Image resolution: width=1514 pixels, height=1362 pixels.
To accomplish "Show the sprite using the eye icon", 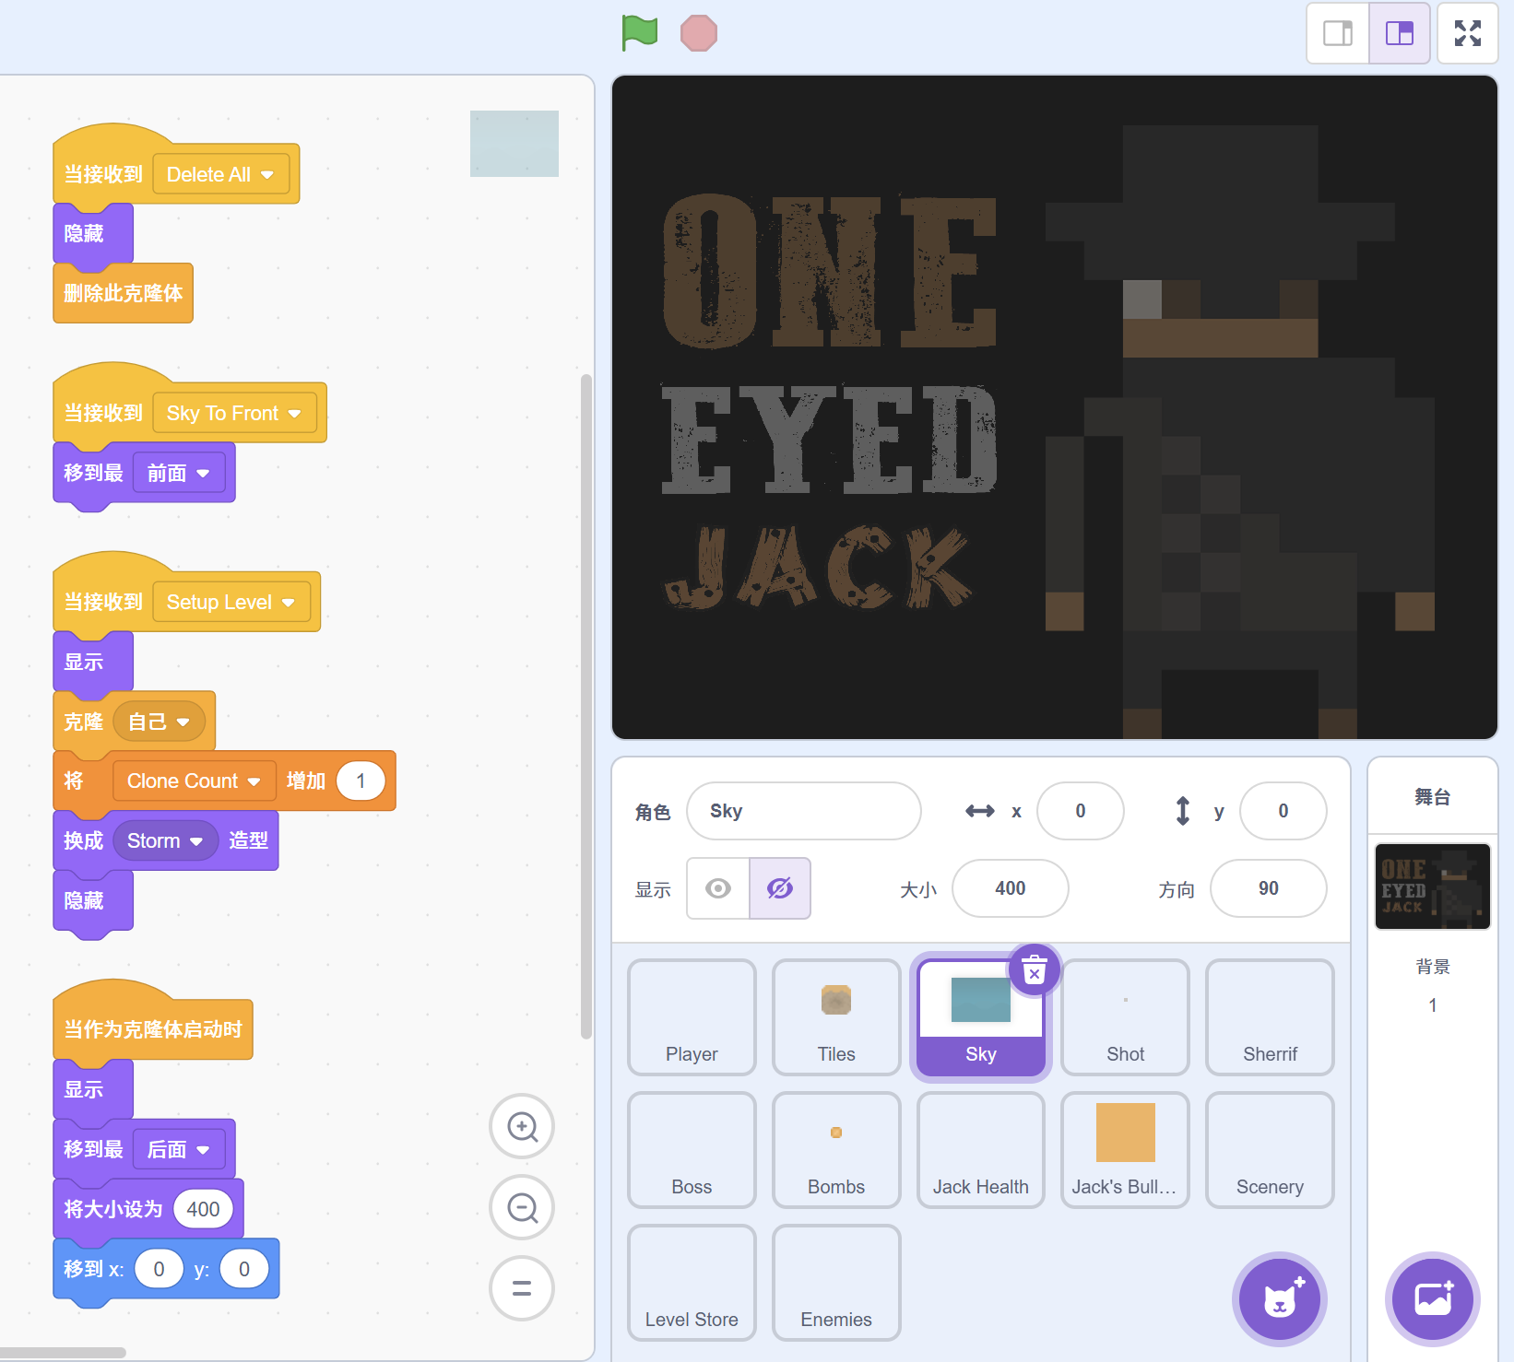I will pyautogui.click(x=718, y=888).
